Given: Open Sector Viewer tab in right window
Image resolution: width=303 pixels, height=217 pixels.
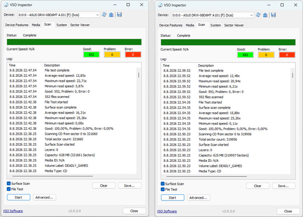Looking at the screenshot, I should tap(234, 25).
